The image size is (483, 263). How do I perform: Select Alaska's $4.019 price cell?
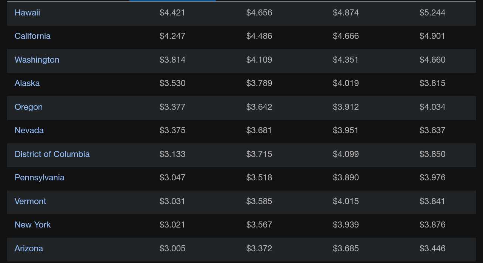click(x=346, y=83)
